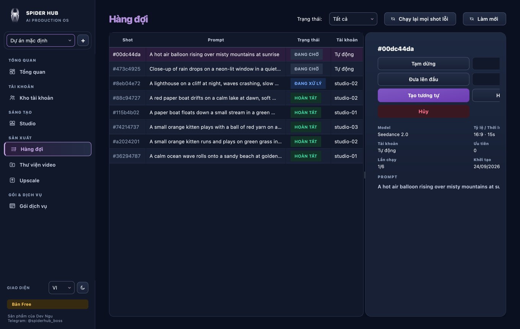Click the Gói dịch vụ card icon
Image resolution: width=520 pixels, height=329 pixels.
click(12, 206)
